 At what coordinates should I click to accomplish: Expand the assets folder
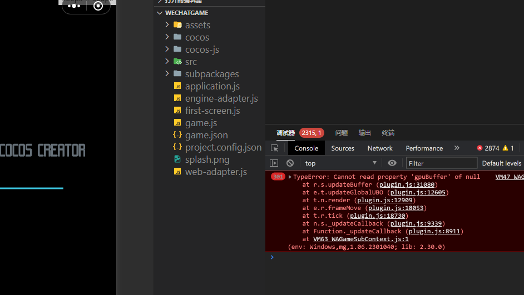tap(167, 25)
